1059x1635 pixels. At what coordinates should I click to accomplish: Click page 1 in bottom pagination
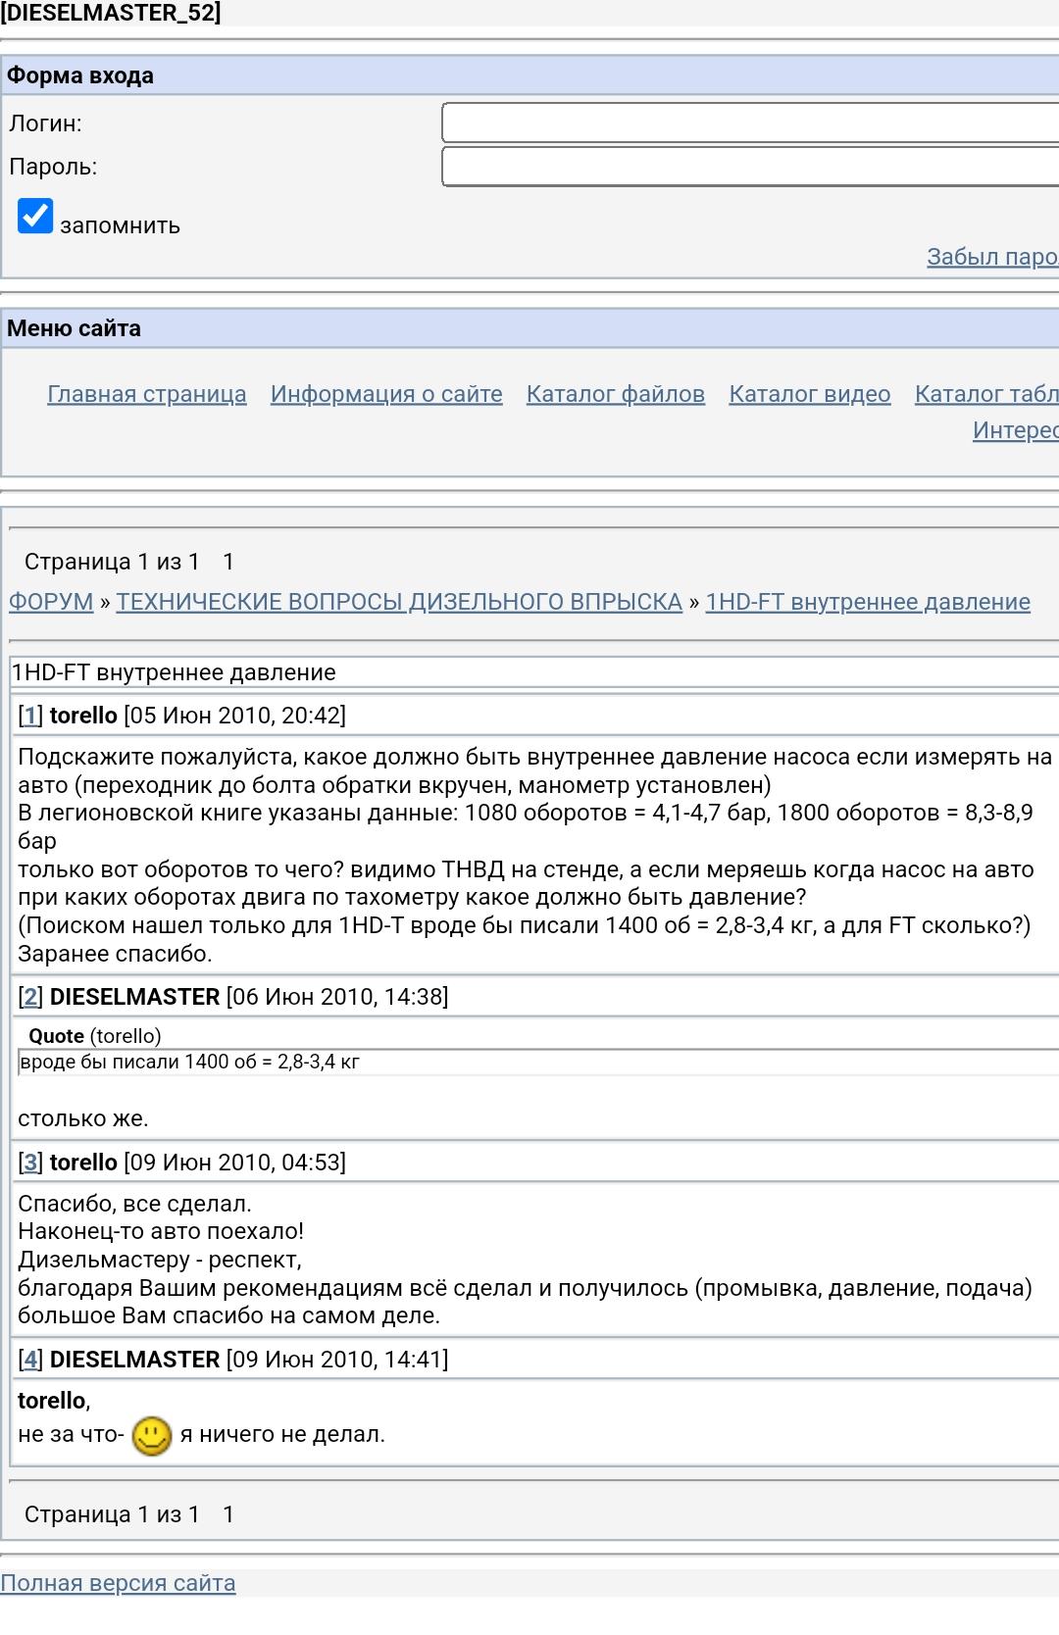point(228,1514)
